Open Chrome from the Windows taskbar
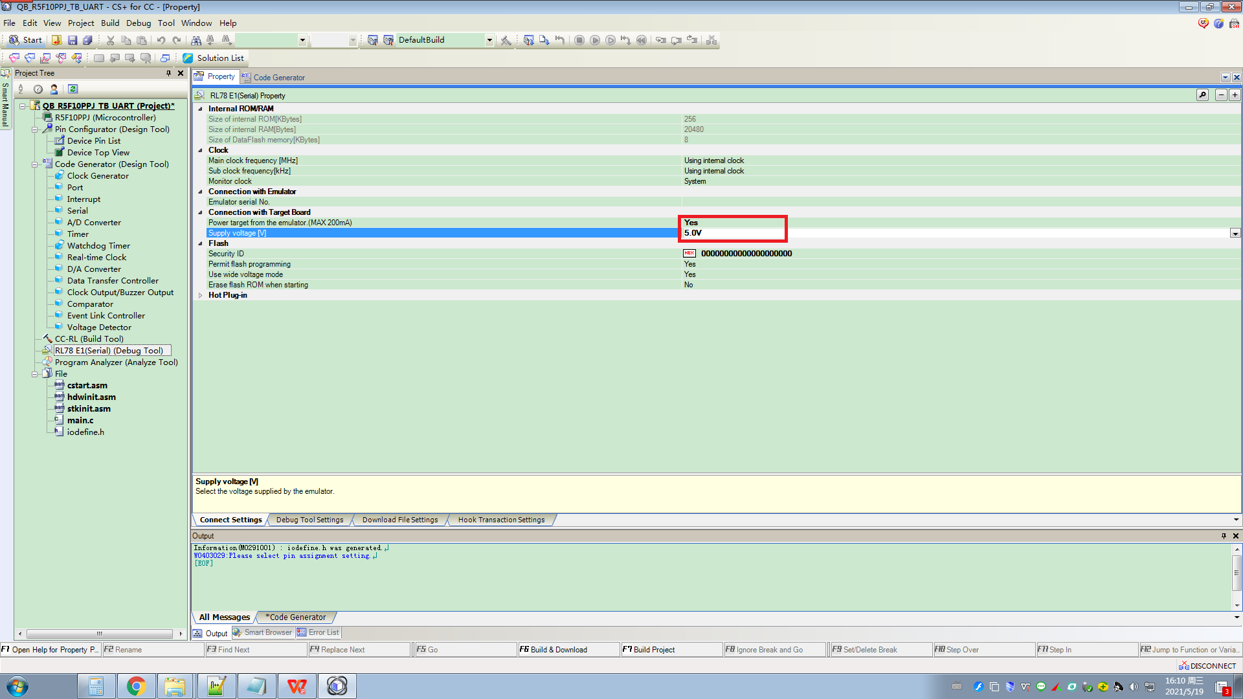1243x699 pixels. pos(136,686)
